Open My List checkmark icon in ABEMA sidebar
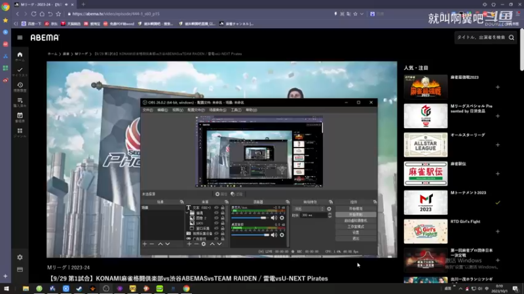 pyautogui.click(x=20, y=70)
